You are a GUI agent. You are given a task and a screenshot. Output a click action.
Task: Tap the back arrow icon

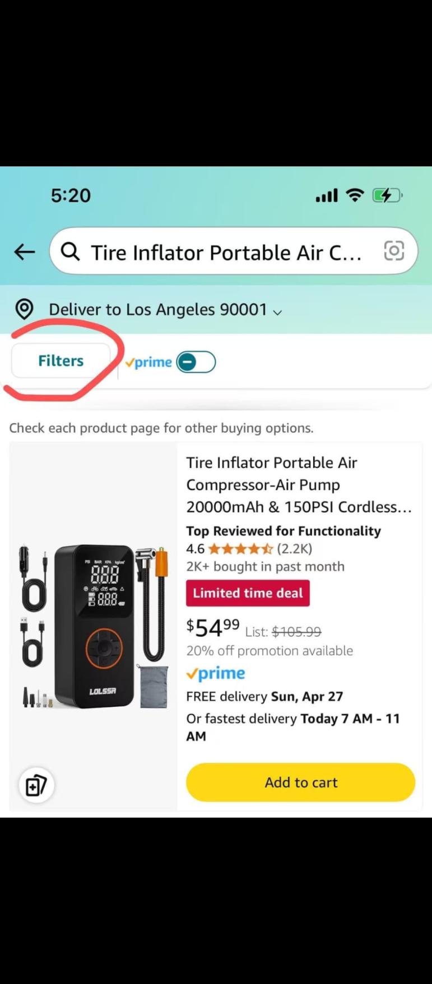point(25,252)
